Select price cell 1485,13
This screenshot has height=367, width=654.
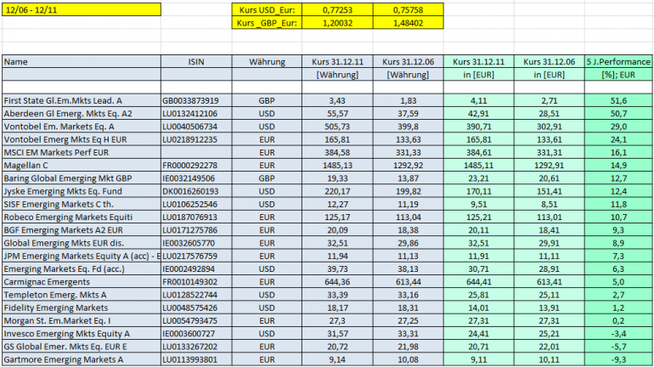click(x=337, y=165)
